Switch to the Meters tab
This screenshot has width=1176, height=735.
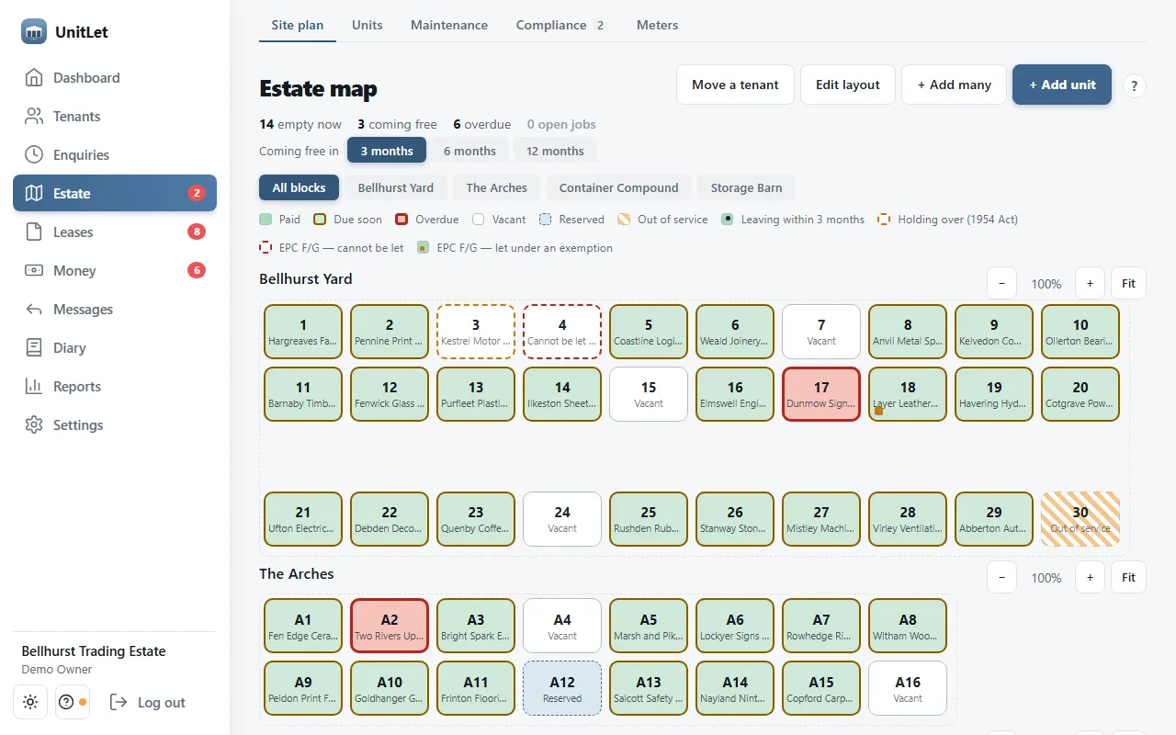658,25
